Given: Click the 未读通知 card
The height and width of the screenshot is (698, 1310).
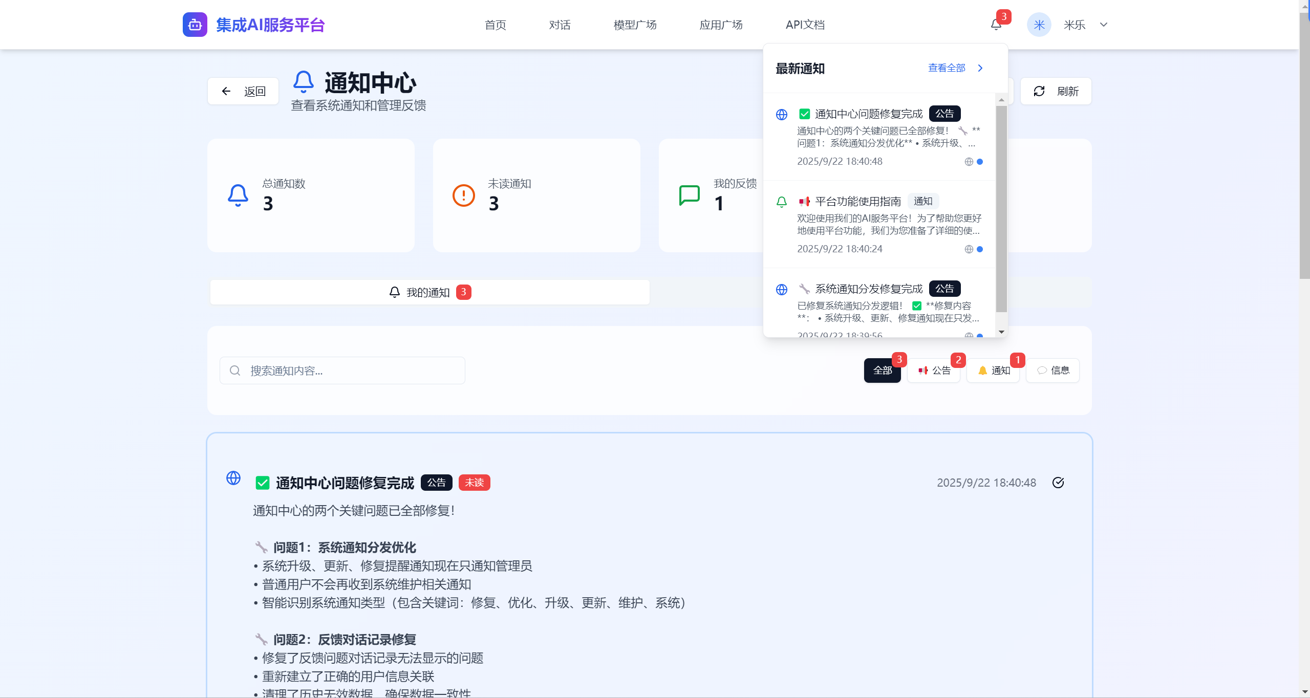Looking at the screenshot, I should tap(536, 195).
